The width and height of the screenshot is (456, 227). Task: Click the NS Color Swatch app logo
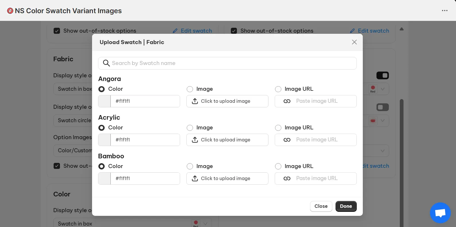(10, 11)
